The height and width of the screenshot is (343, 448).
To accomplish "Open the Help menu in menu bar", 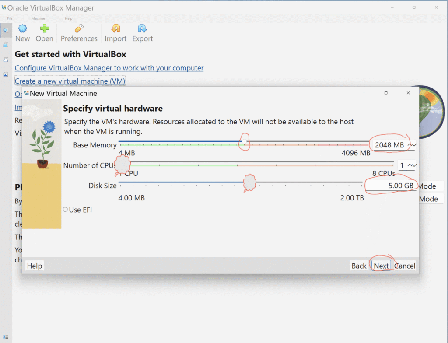I will tap(68, 18).
